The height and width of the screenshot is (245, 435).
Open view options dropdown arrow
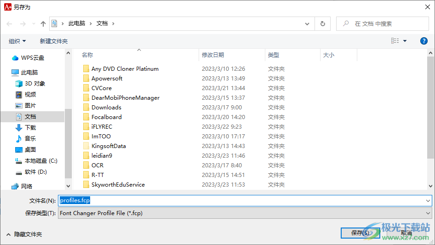click(405, 41)
